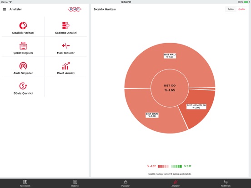Switch the view to Grafik
251x188 pixels.
click(x=241, y=9)
